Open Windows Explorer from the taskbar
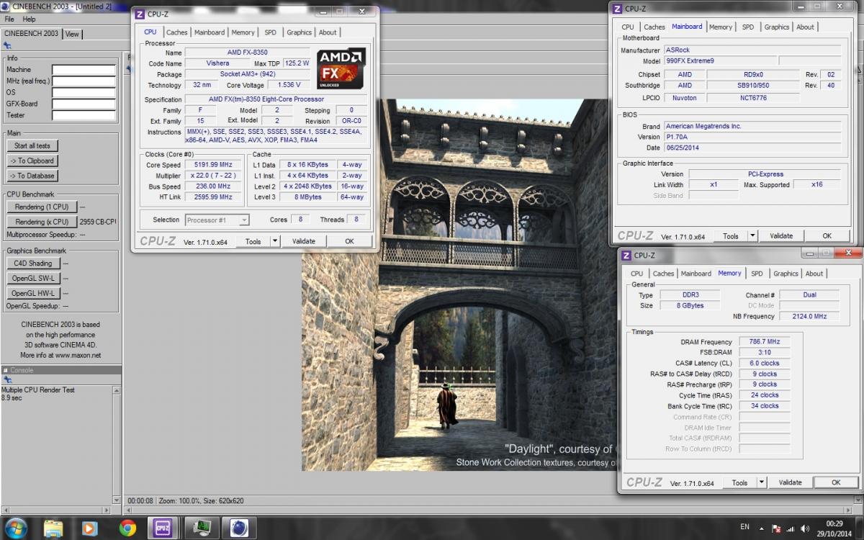The image size is (864, 540). point(53,528)
